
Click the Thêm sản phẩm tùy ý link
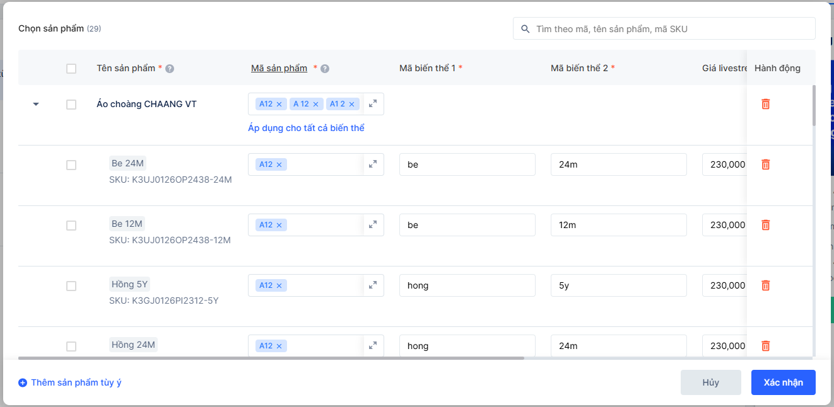pyautogui.click(x=76, y=382)
